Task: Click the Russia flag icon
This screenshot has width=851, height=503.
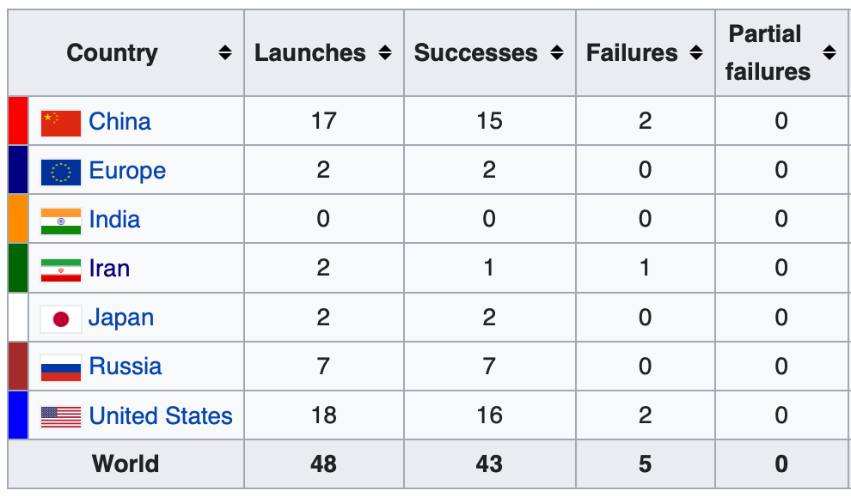Action: (x=61, y=367)
